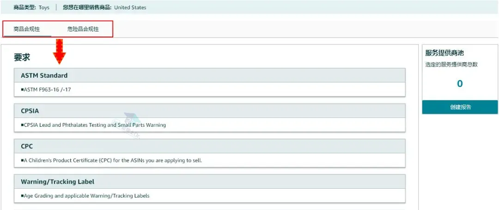Click the 创建报告 button

click(460, 107)
